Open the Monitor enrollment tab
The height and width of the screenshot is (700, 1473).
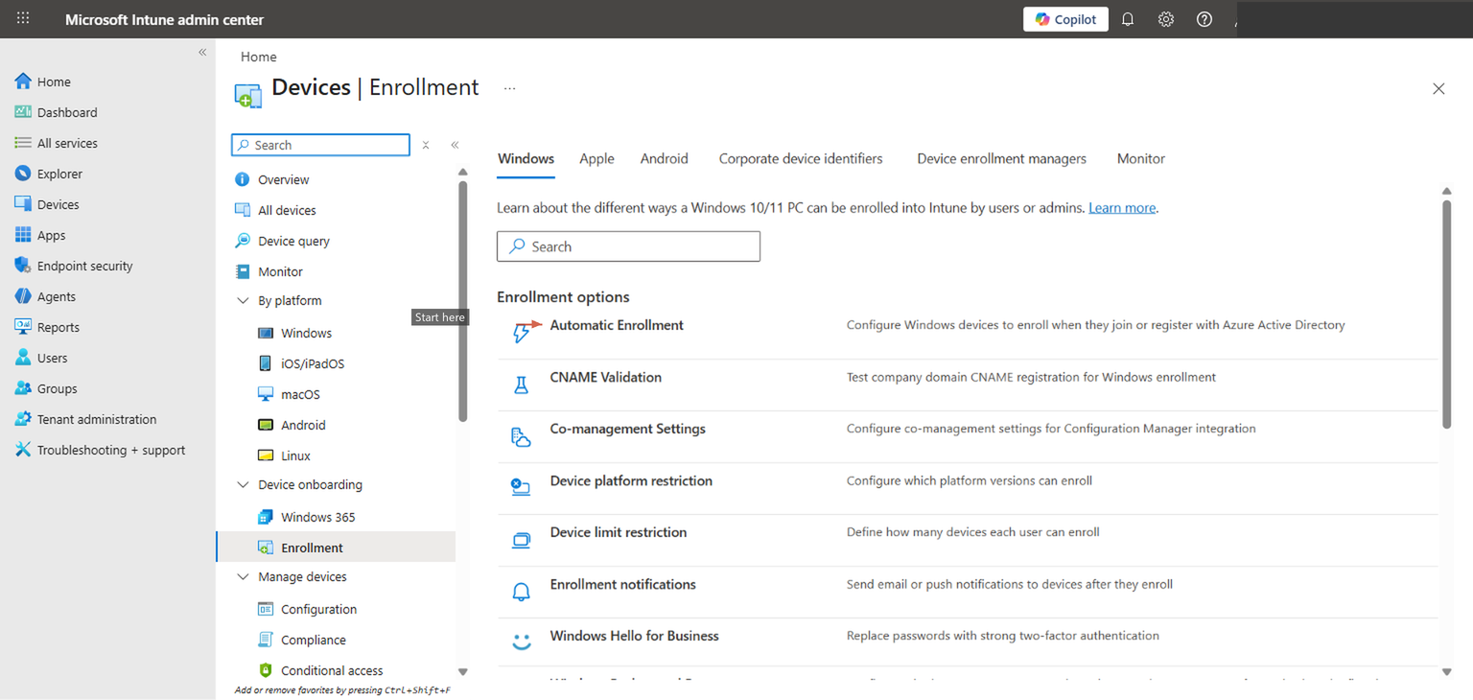click(1140, 158)
